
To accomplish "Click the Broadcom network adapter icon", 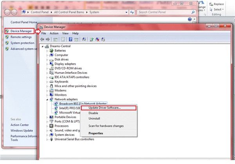I will click(56, 104).
